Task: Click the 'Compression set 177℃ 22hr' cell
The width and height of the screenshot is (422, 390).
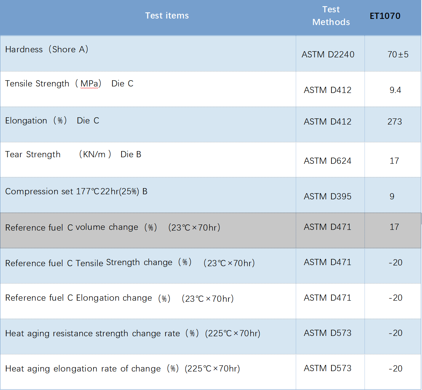Action: 76,191
